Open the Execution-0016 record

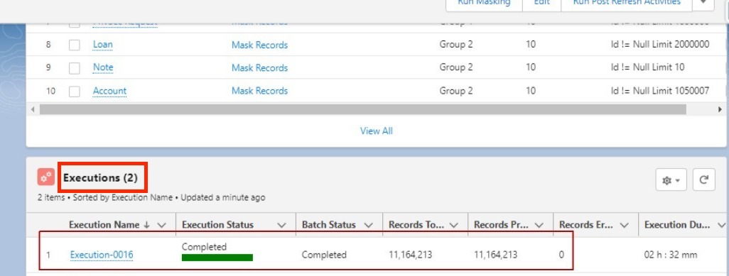click(102, 255)
